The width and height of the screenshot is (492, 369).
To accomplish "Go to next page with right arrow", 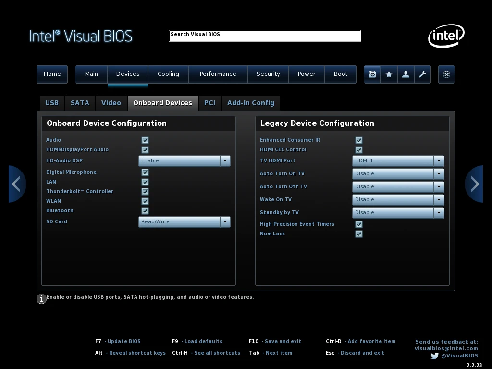I will click(x=474, y=184).
